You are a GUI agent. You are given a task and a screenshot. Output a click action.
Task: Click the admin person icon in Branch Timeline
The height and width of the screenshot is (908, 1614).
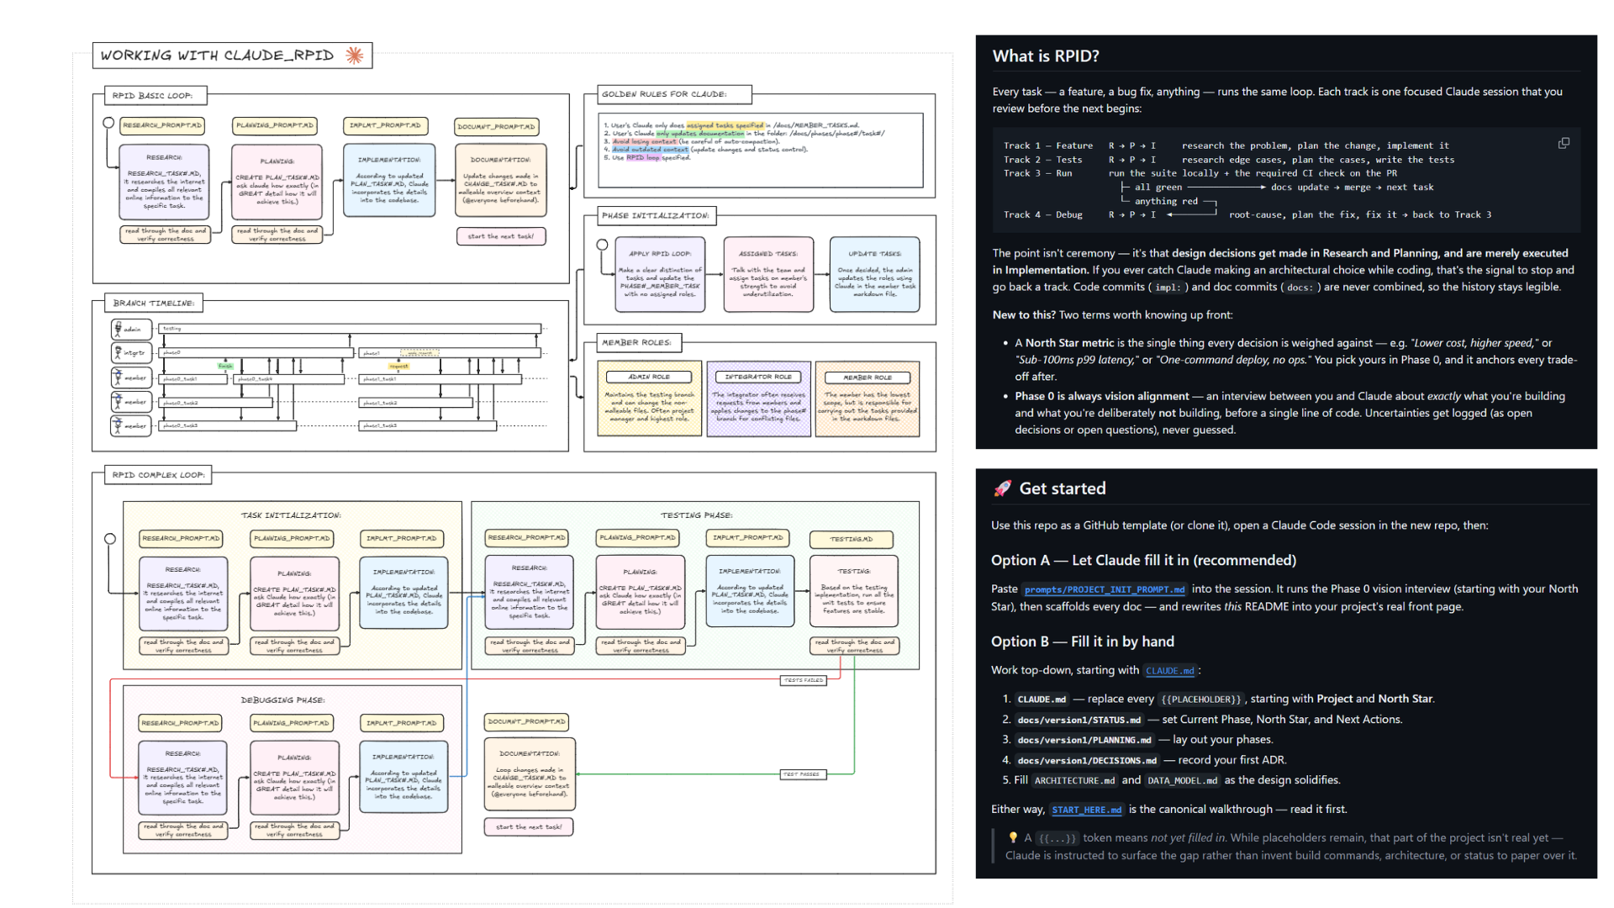coord(117,329)
